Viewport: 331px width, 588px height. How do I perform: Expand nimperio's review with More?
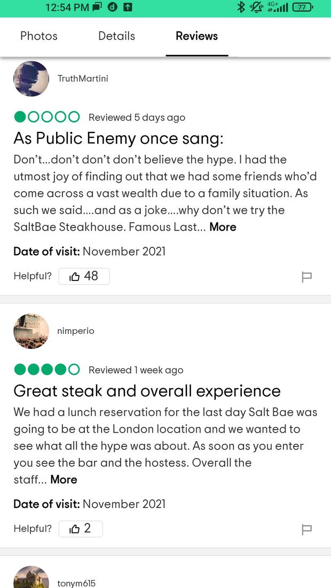tap(64, 480)
